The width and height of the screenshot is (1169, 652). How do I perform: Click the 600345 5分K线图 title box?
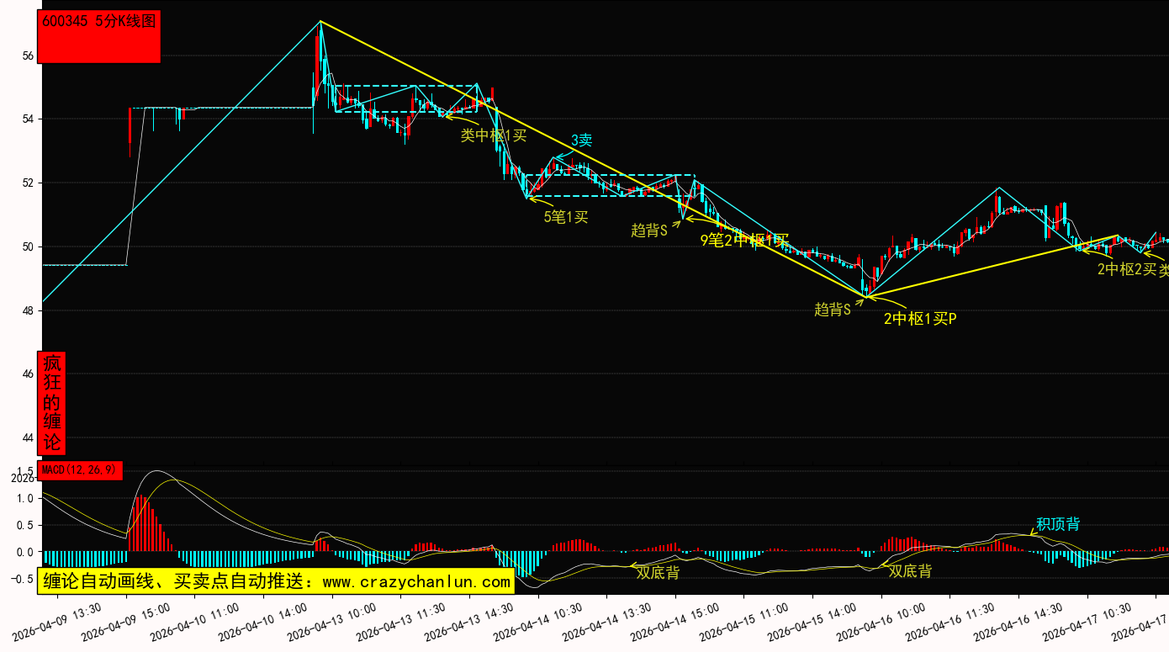click(x=100, y=36)
